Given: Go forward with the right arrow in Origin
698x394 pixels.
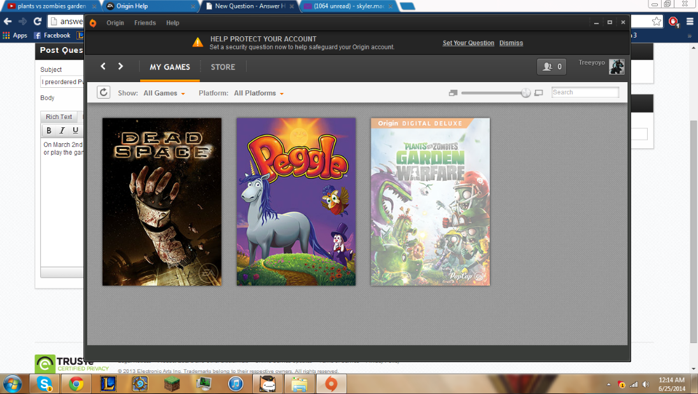Looking at the screenshot, I should [x=120, y=66].
